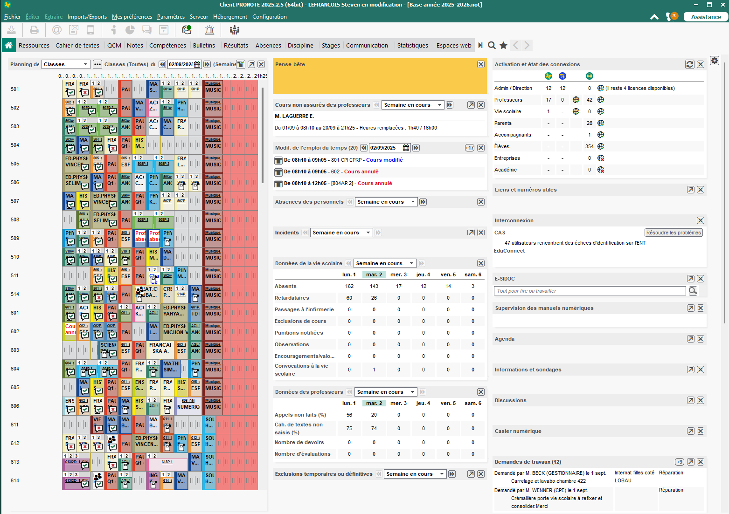Open Incidents Semaine en cours dropdown
This screenshot has width=729, height=514.
pyautogui.click(x=341, y=233)
